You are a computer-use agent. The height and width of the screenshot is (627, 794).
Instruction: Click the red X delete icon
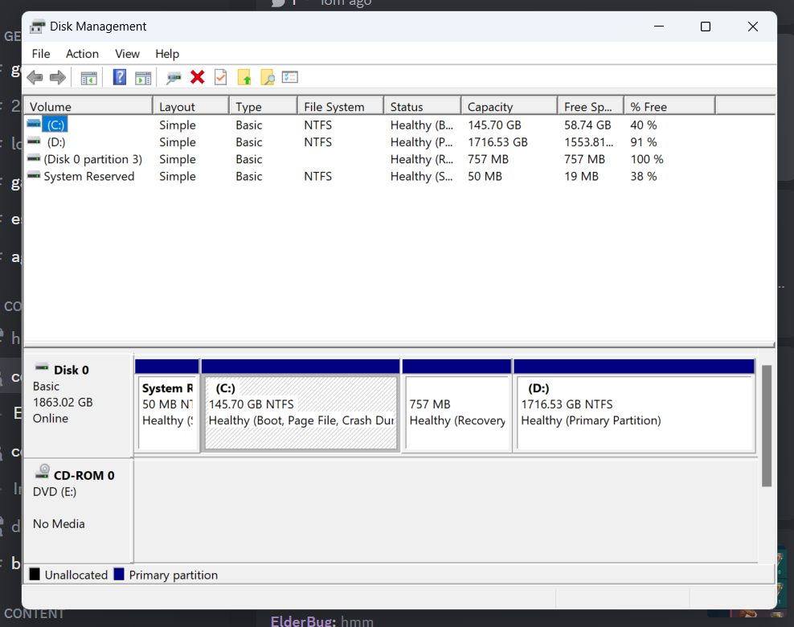tap(197, 78)
